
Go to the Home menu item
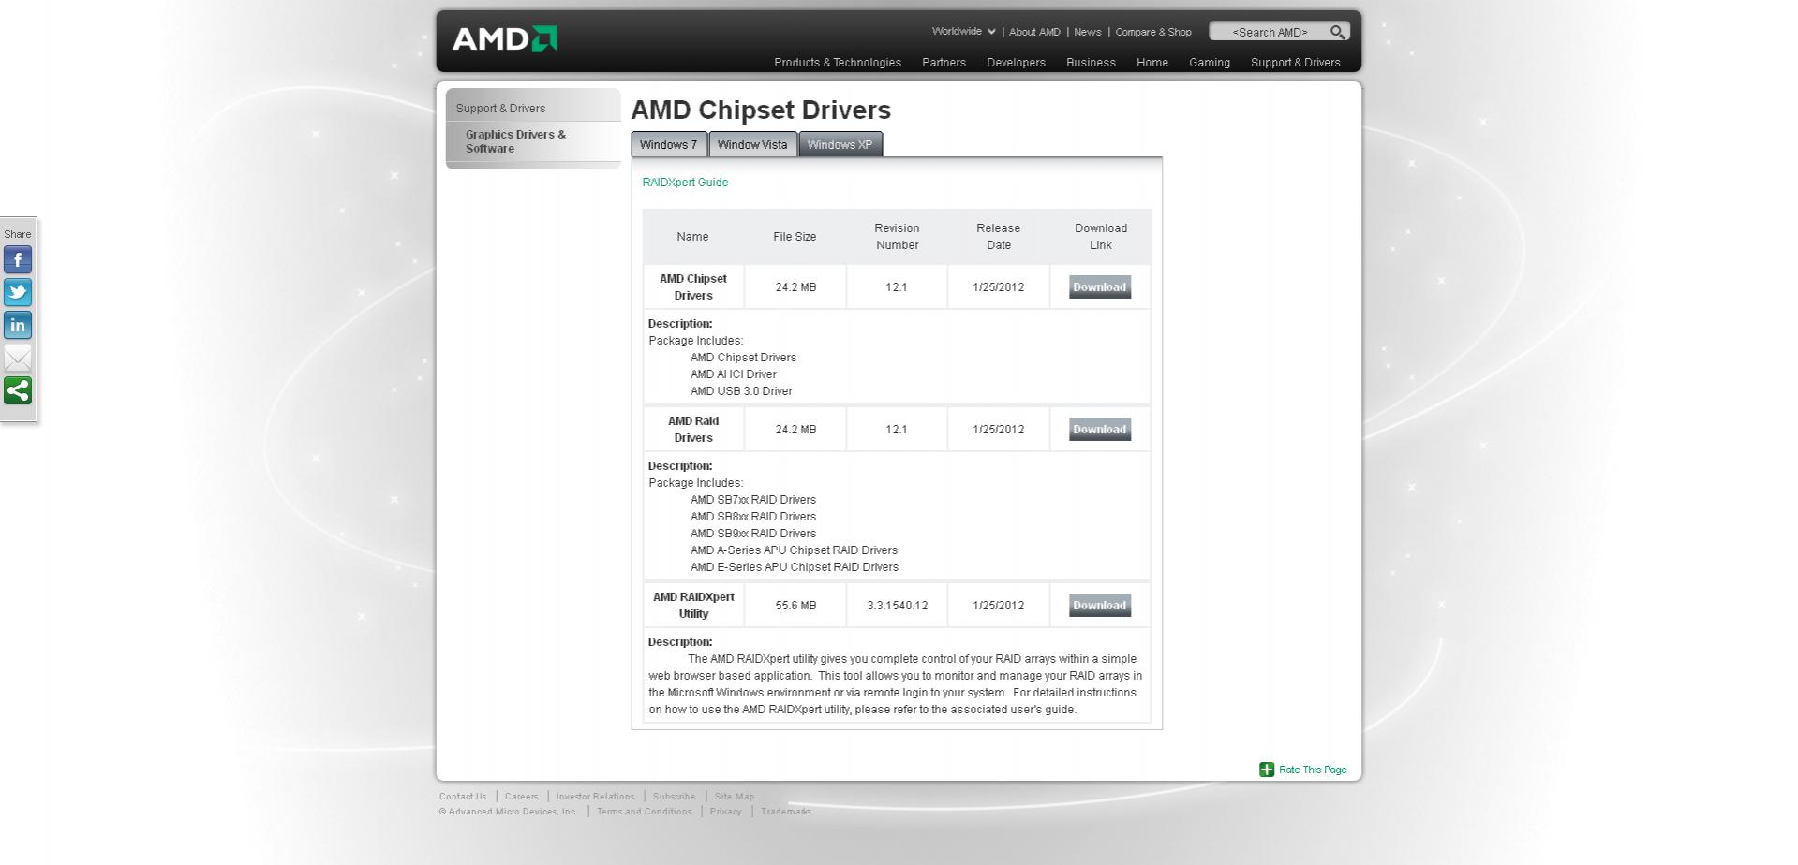(1152, 63)
